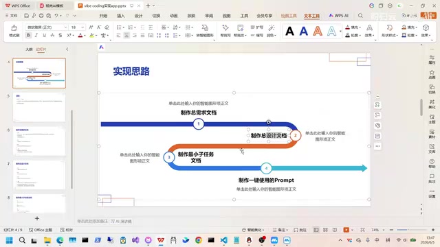This screenshot has width=440, height=247.
Task: Expand the bullet list dropdown
Action: [124, 27]
